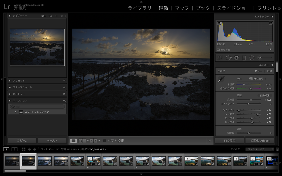The height and width of the screenshot is (176, 282).
Task: Select the spot removal tool
Action: [x=228, y=58]
